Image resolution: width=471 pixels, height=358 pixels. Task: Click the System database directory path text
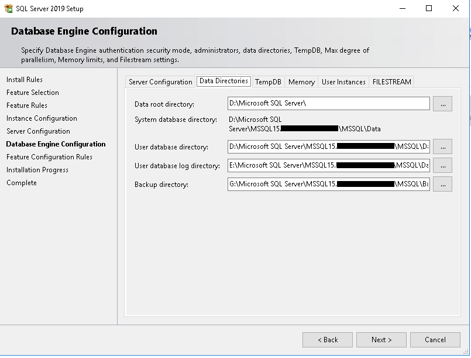click(x=305, y=124)
